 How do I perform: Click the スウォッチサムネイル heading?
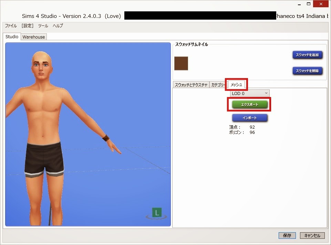(x=192, y=44)
